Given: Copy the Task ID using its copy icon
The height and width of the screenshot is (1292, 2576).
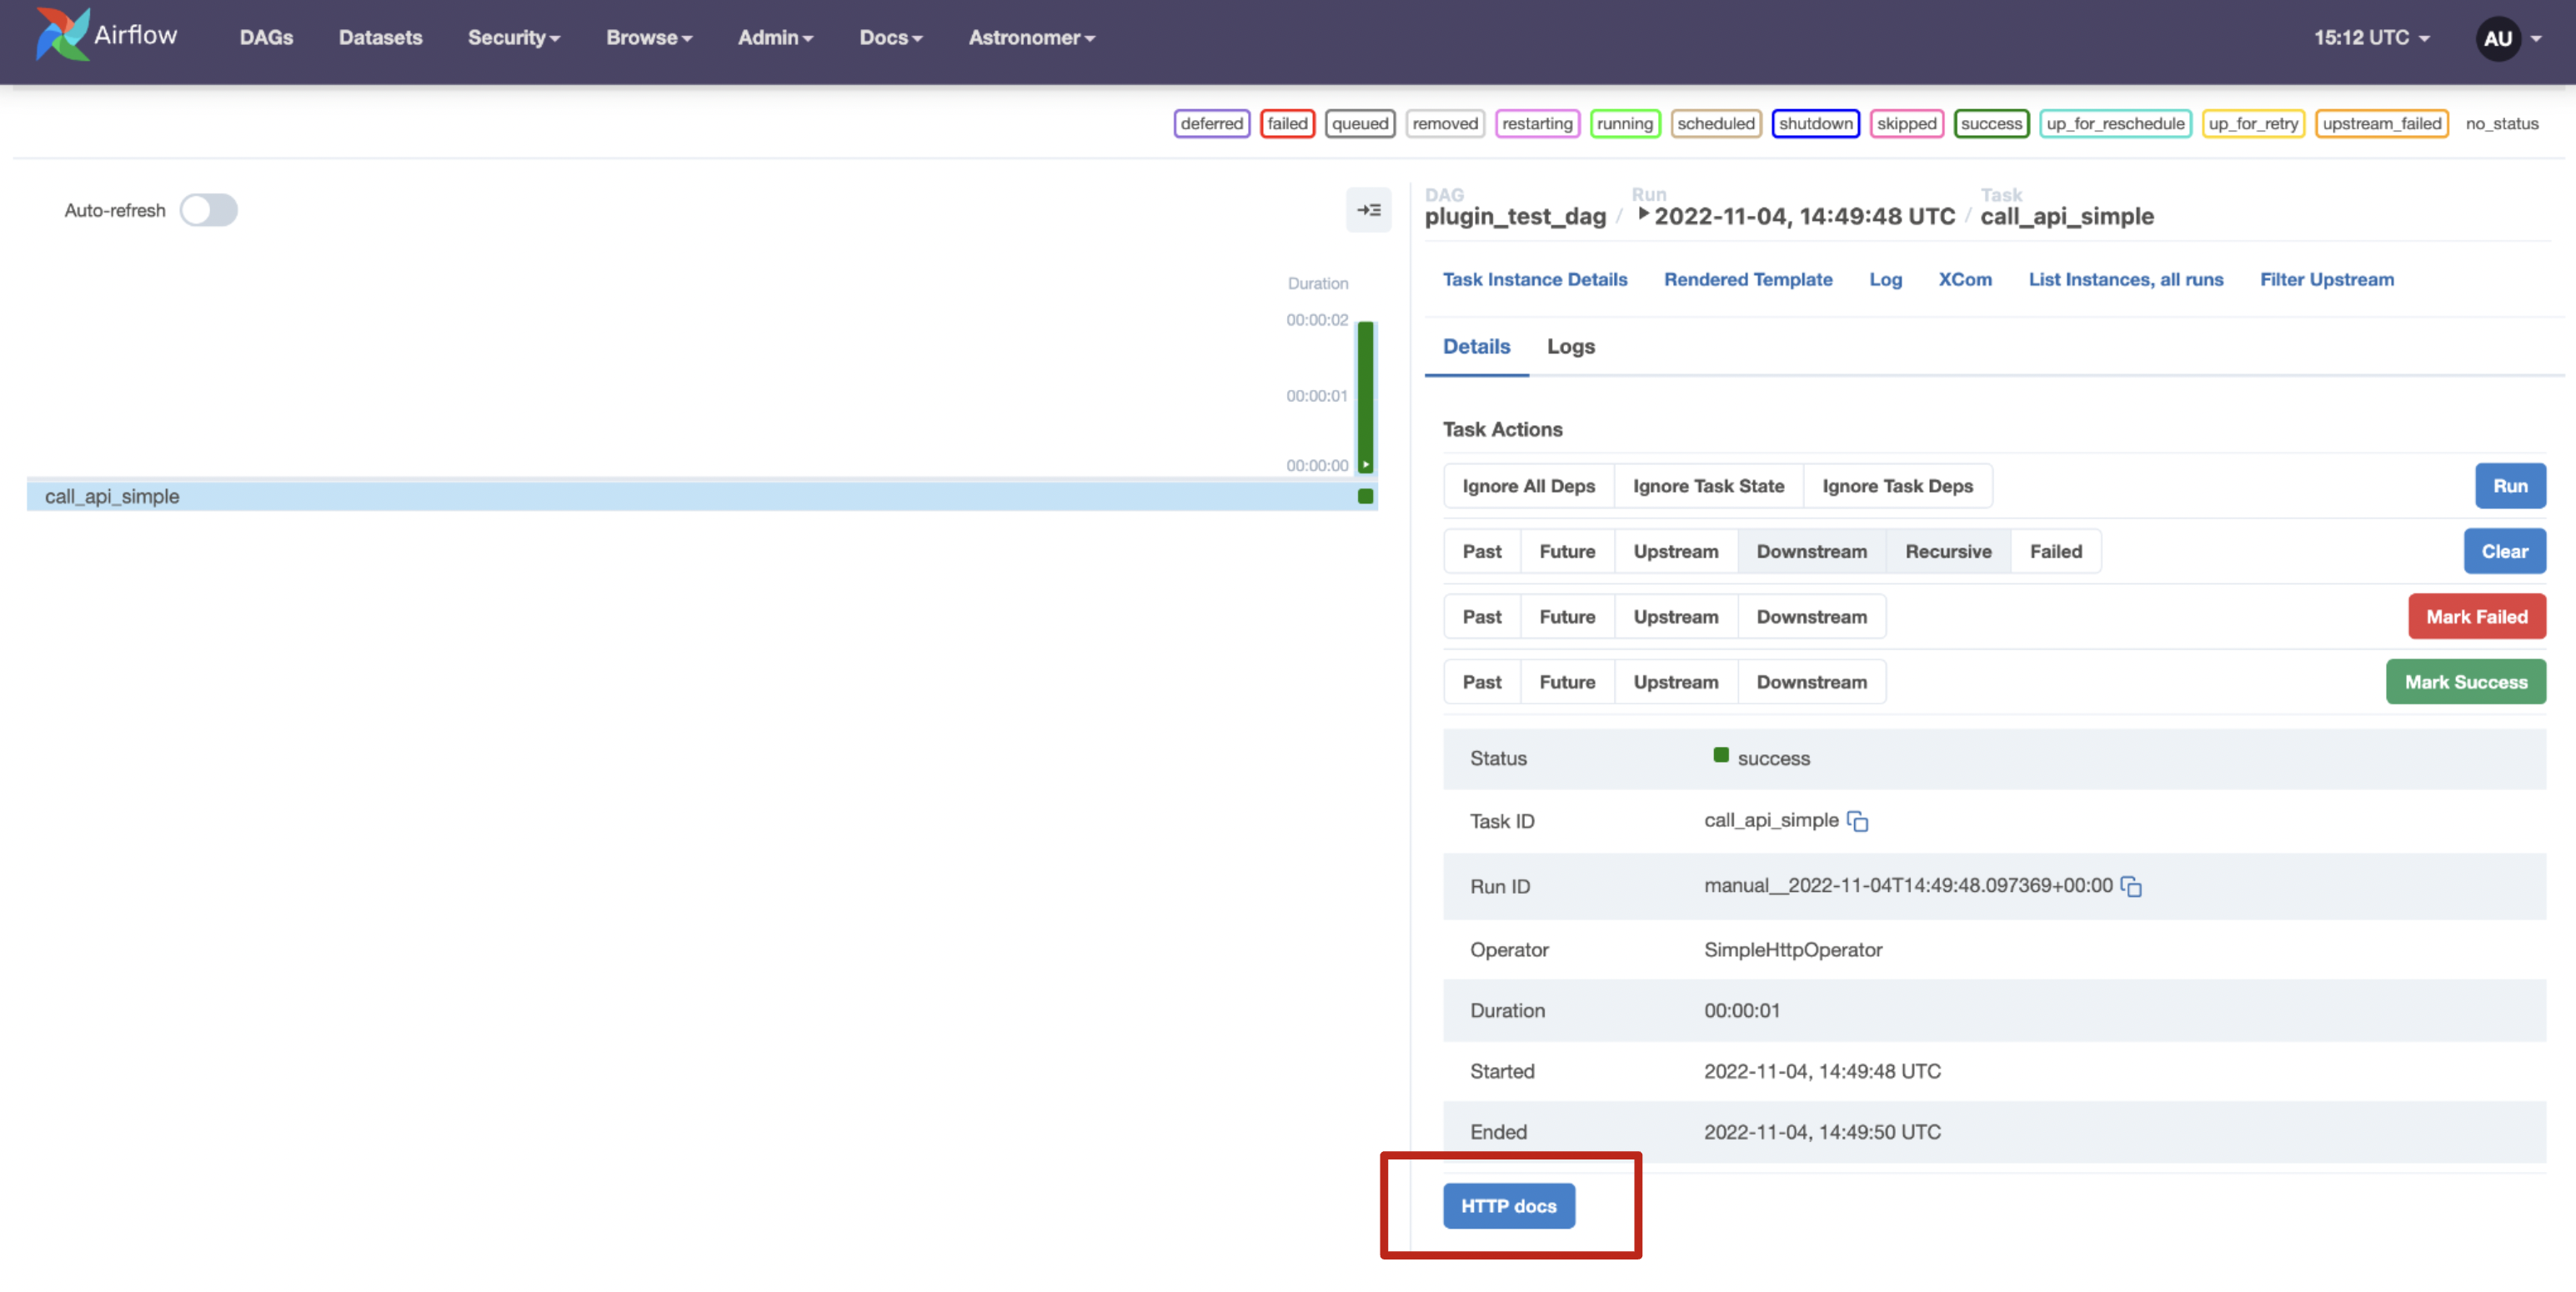Looking at the screenshot, I should (1859, 822).
